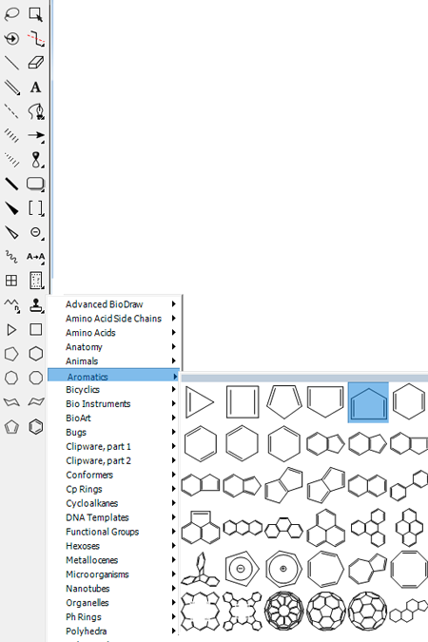
Task: Choose the Cyclopentadiene ring tool
Action: [11, 427]
